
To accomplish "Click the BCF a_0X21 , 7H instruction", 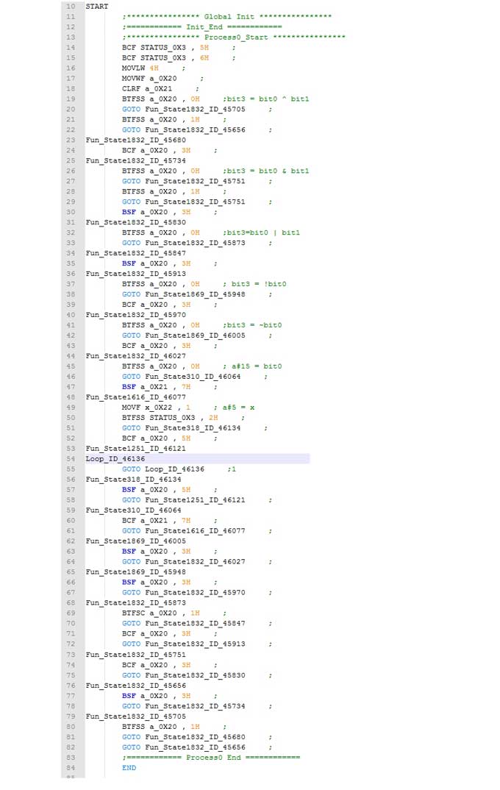I will [x=156, y=521].
